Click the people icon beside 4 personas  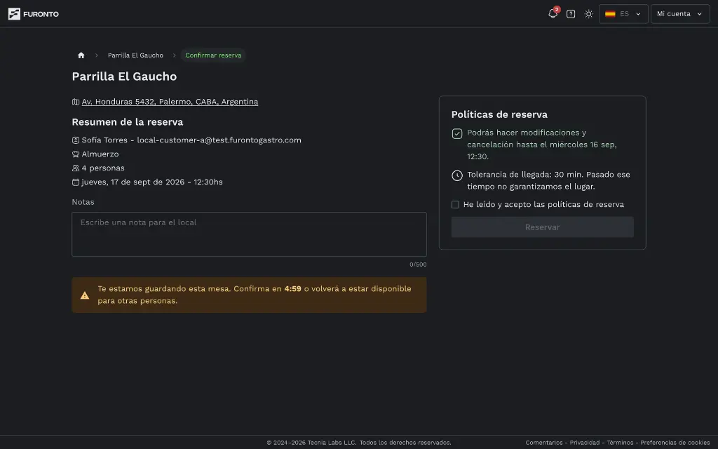[76, 168]
